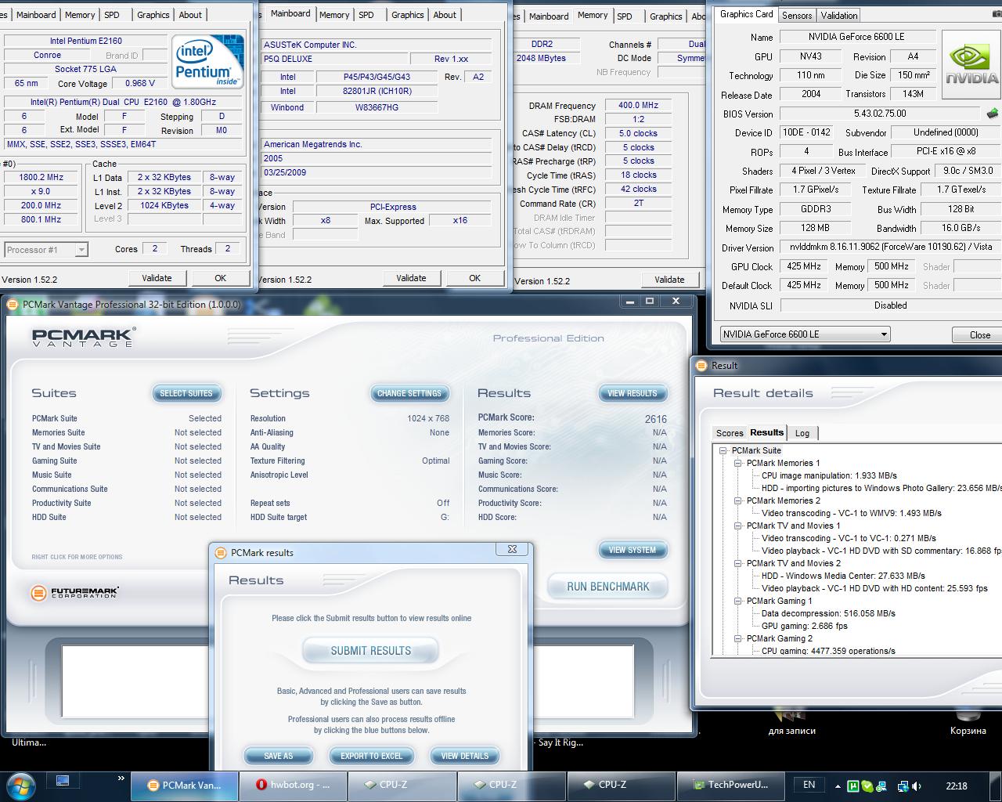
Task: Open the EN language indicator
Action: [809, 785]
